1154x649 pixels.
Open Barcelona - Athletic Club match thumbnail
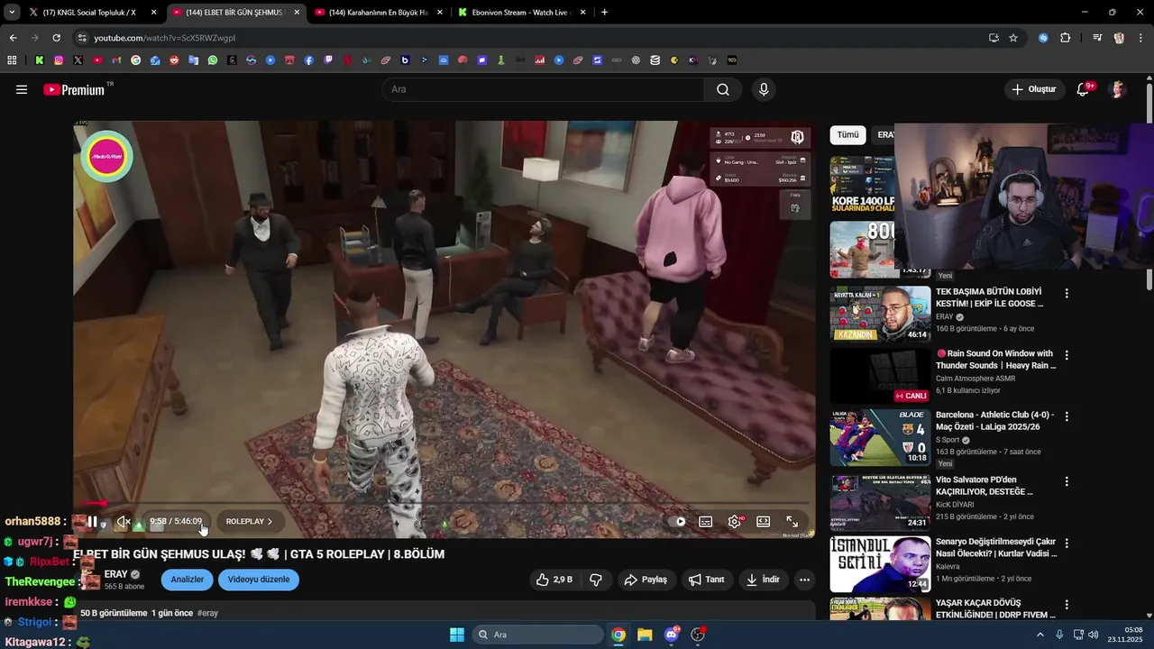(x=880, y=438)
